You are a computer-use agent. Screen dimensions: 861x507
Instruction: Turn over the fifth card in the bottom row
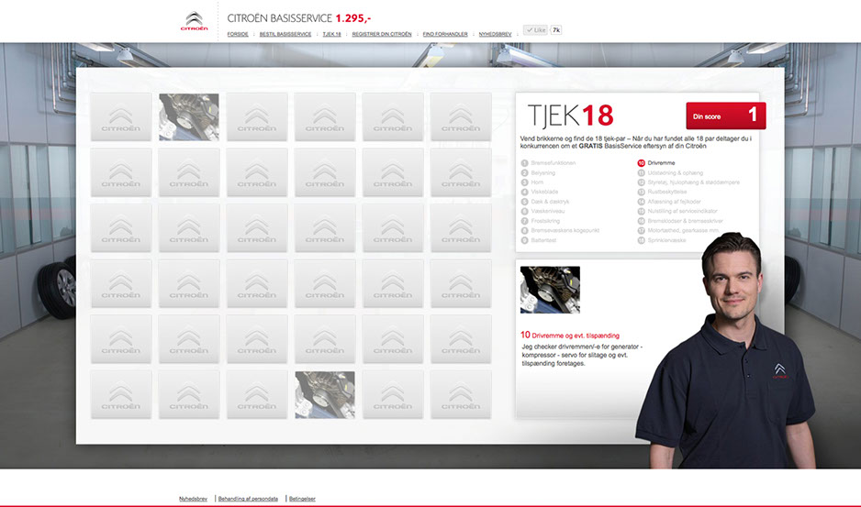[393, 394]
